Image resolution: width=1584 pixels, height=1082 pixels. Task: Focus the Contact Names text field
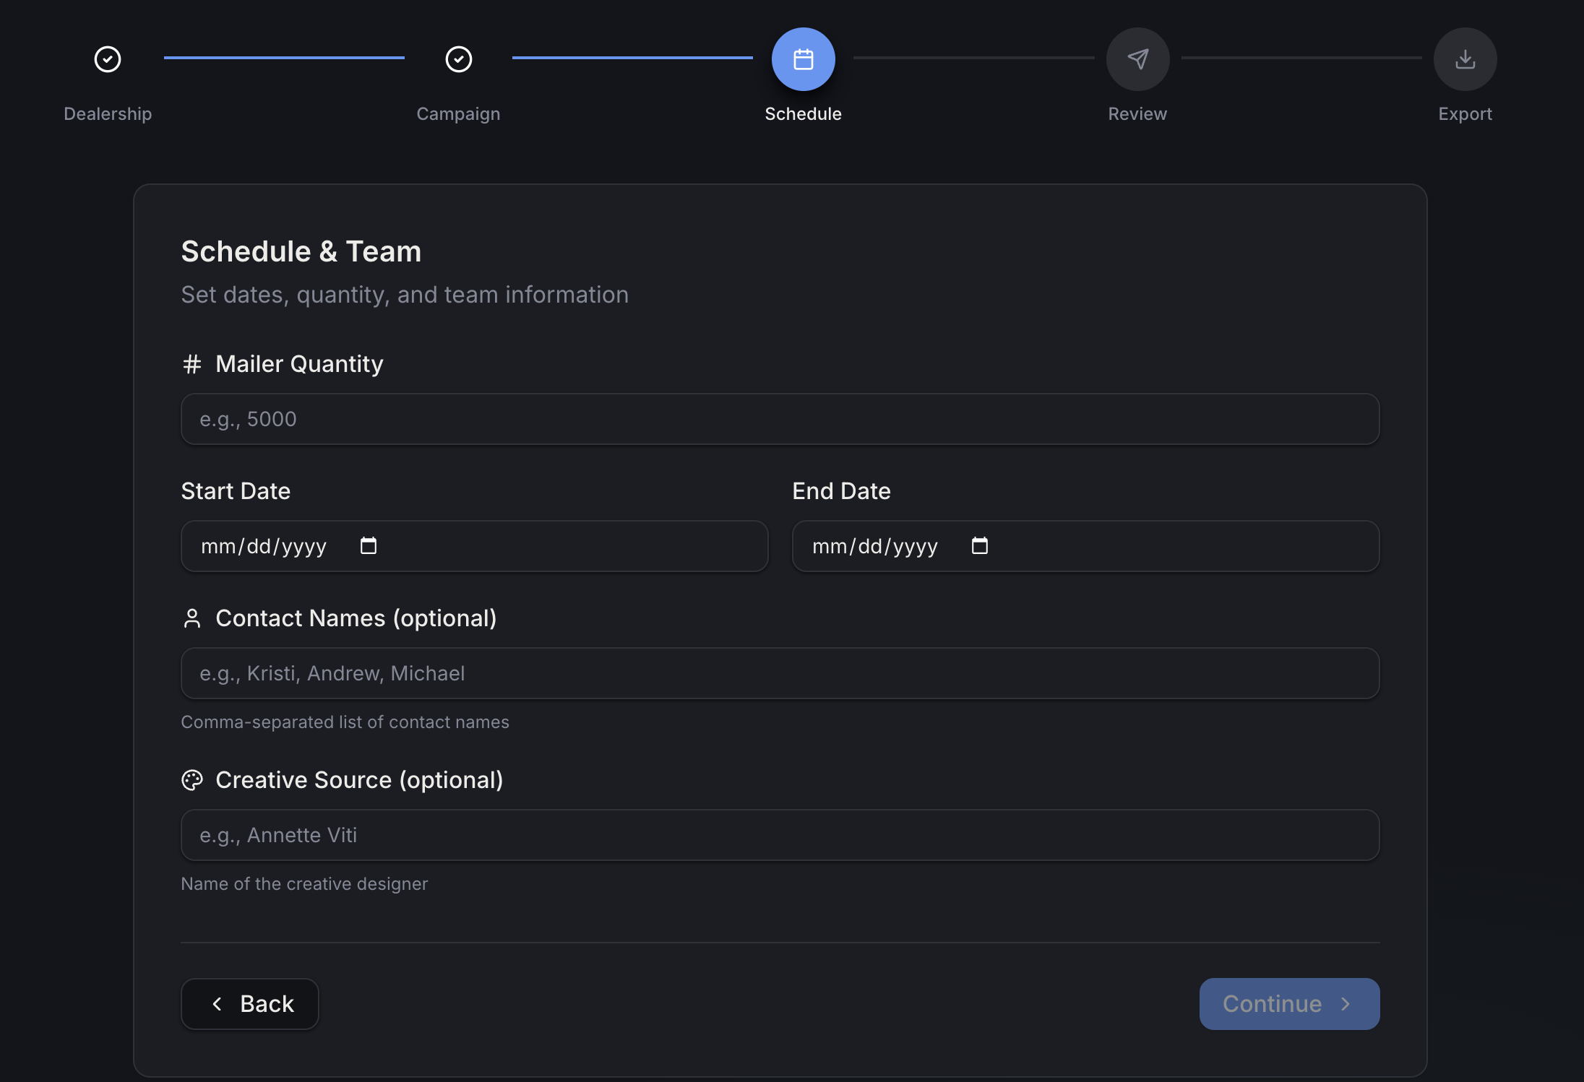pos(780,673)
